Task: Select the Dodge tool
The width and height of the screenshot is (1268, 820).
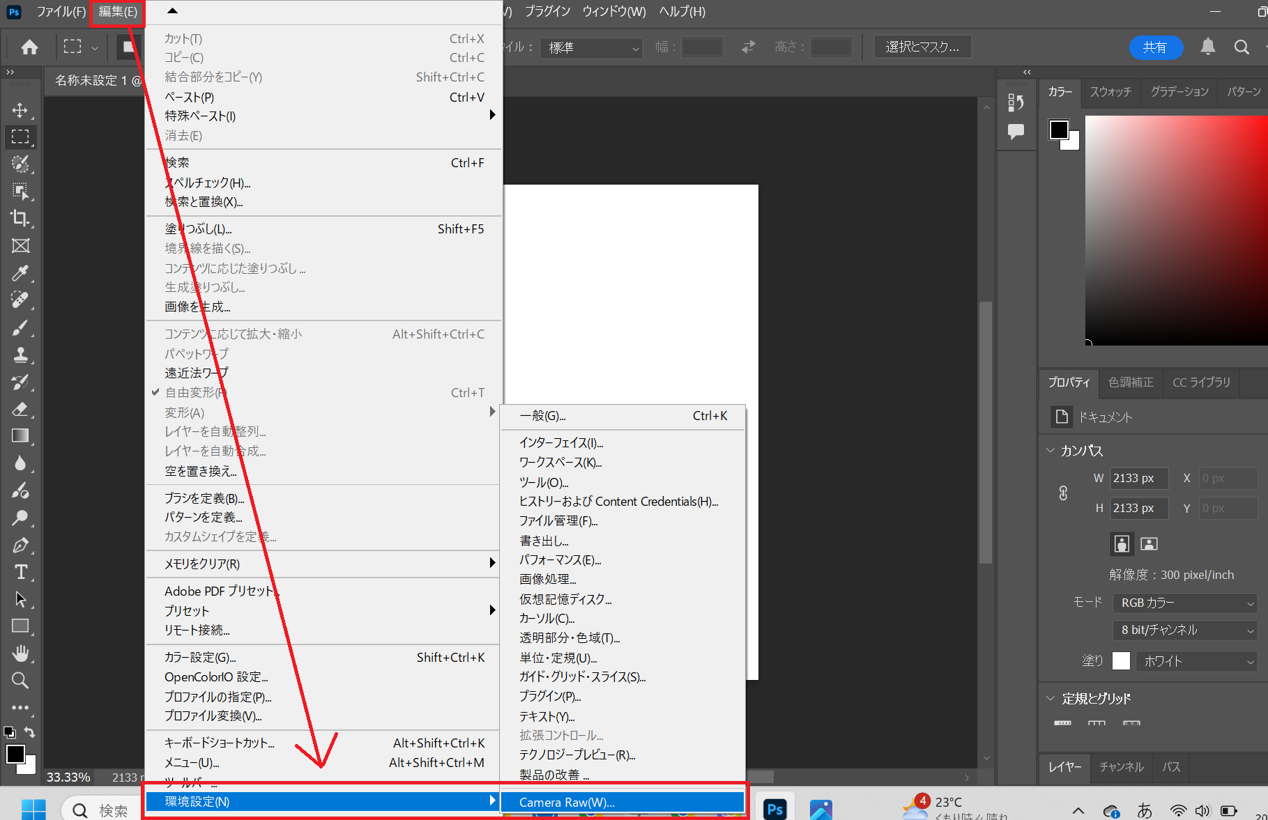Action: point(20,517)
